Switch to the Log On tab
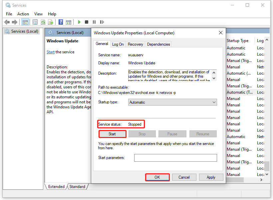The height and width of the screenshot is (200, 273). point(118,44)
